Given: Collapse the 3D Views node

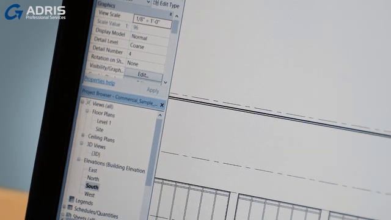Looking at the screenshot, I should (81, 143).
